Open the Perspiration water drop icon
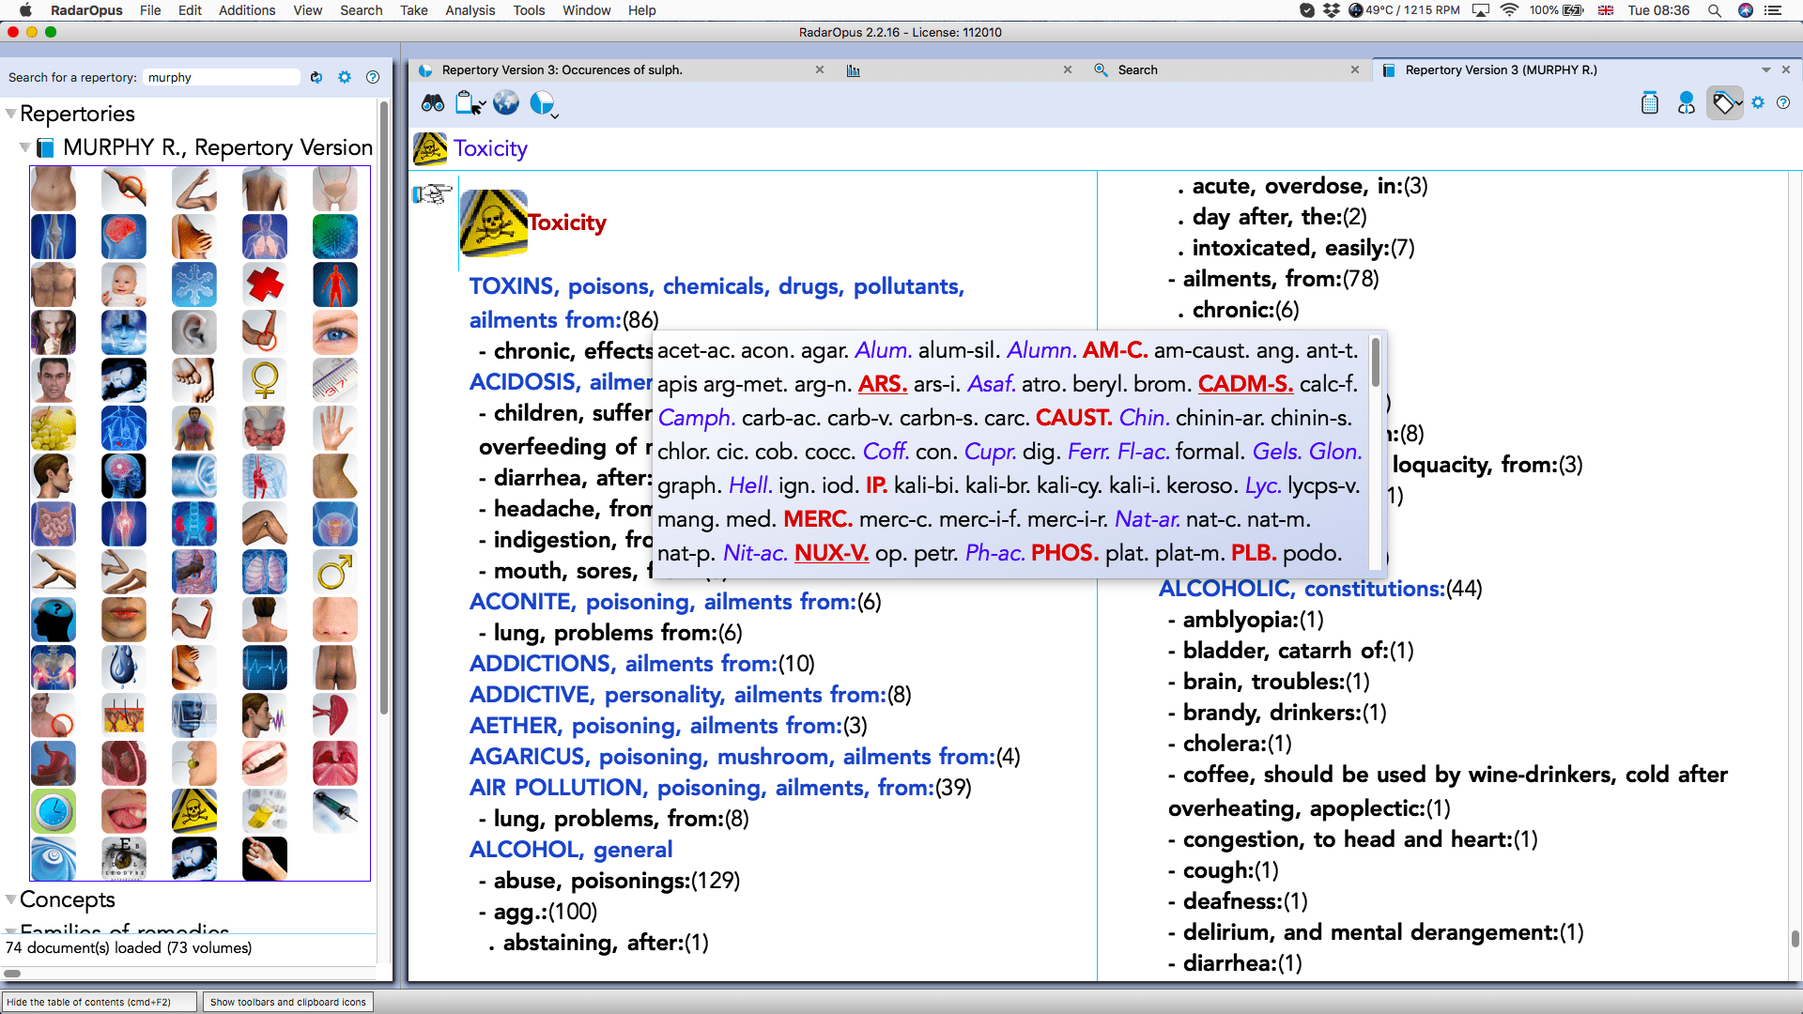This screenshot has height=1014, width=1803. (x=124, y=668)
